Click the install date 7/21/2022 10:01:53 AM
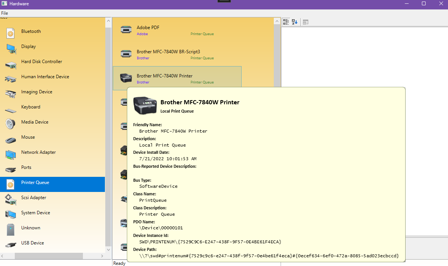Viewport: 448px width, 266px height. pyautogui.click(x=168, y=159)
